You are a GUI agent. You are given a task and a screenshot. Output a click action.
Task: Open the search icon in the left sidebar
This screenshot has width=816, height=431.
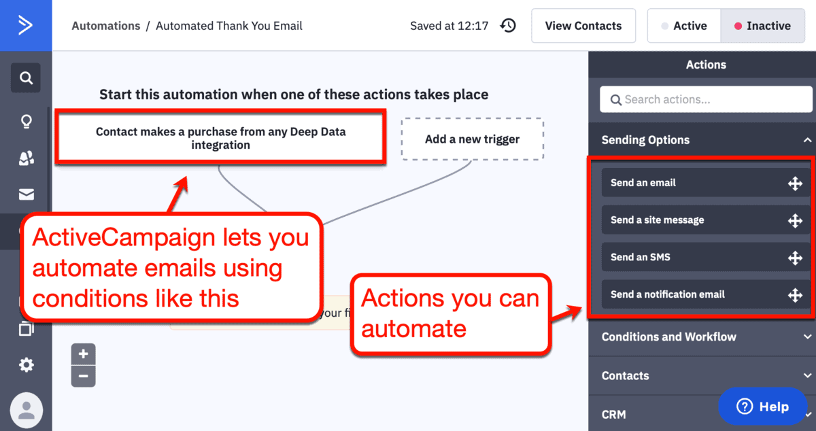click(x=25, y=77)
